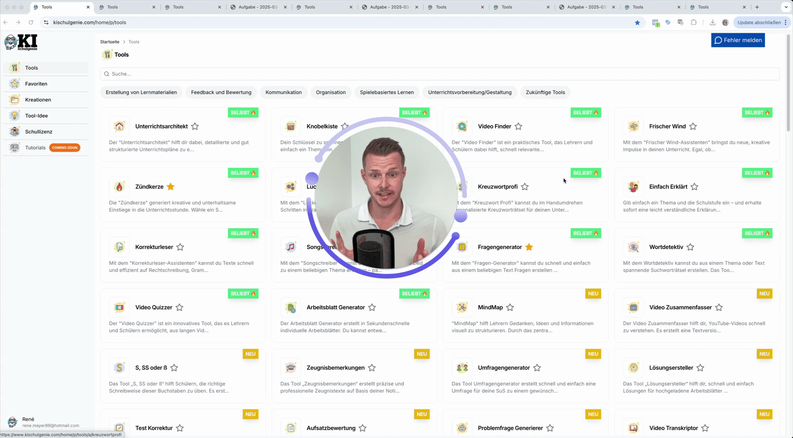Open Chrome's three-dot menu beside Update abschließen
The image size is (793, 438).
786,22
